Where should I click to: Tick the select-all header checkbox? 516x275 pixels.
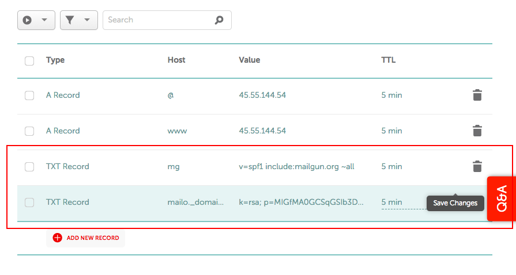[29, 61]
